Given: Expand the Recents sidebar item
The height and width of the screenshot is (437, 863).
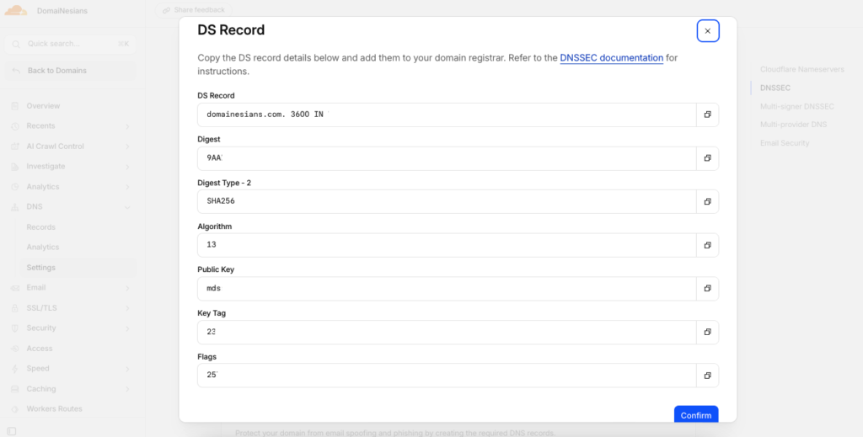Looking at the screenshot, I should (128, 126).
